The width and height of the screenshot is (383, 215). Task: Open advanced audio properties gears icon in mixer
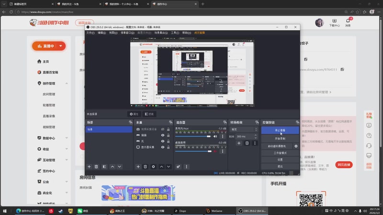178,167
